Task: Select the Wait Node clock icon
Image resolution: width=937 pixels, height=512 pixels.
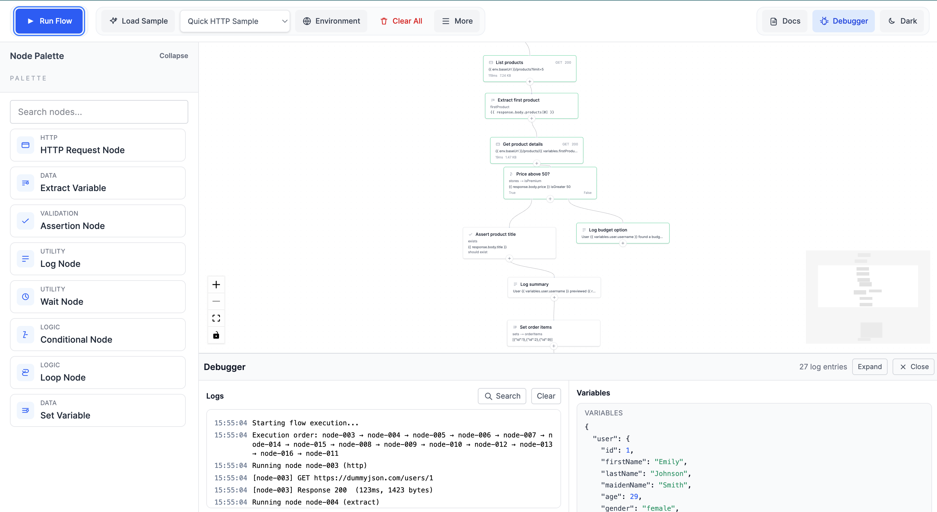Action: 25,296
